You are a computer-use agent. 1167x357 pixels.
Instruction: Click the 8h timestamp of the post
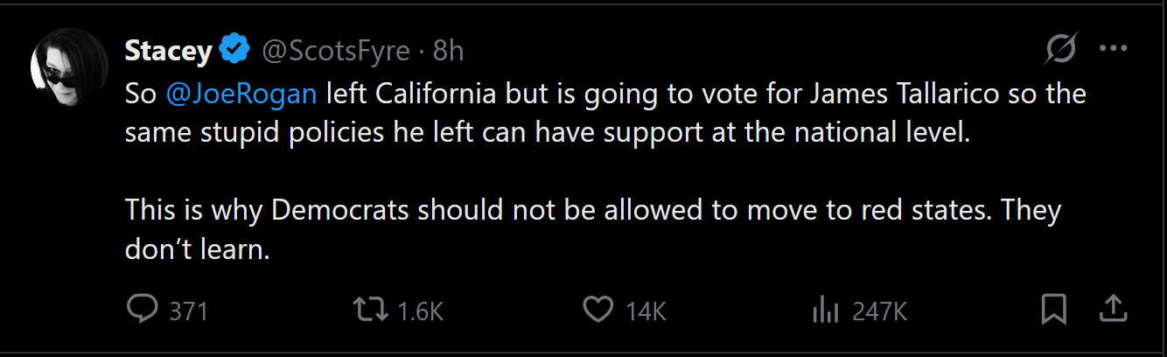click(447, 52)
